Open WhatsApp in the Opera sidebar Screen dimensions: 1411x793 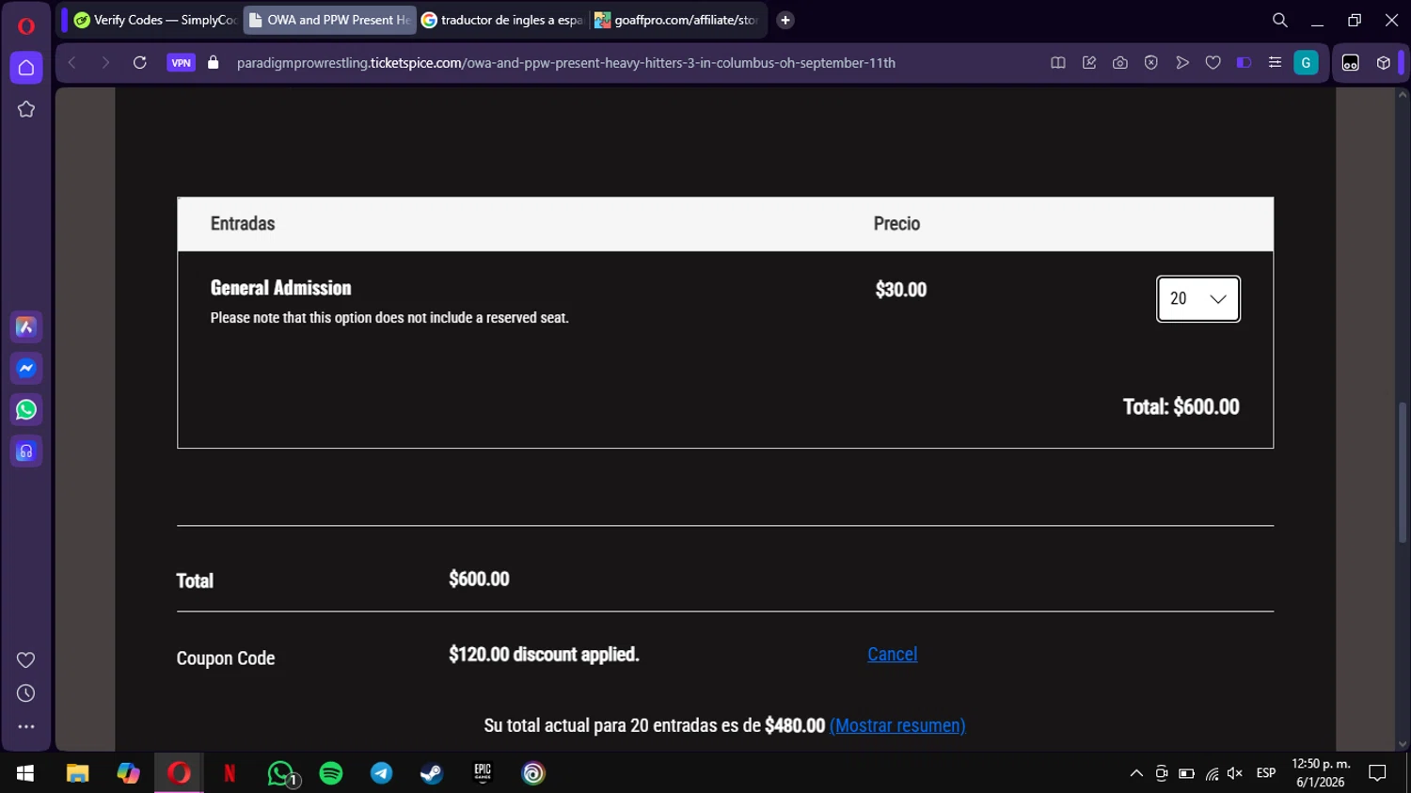point(26,410)
